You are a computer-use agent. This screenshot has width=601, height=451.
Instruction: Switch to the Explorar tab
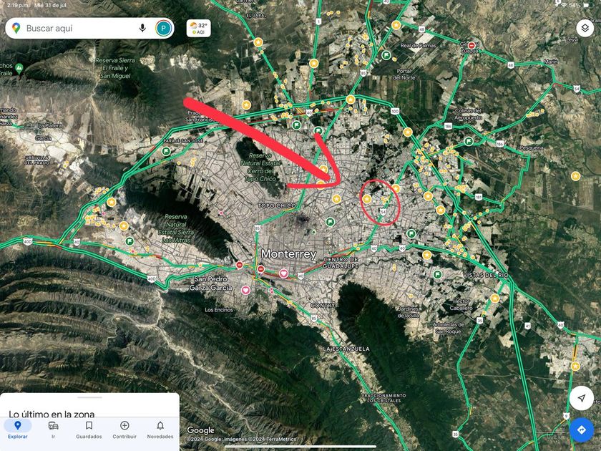point(18,430)
